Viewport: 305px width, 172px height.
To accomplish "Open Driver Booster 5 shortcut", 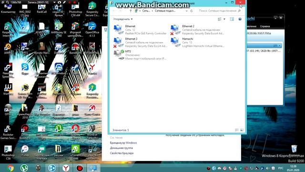I will click(25, 132).
